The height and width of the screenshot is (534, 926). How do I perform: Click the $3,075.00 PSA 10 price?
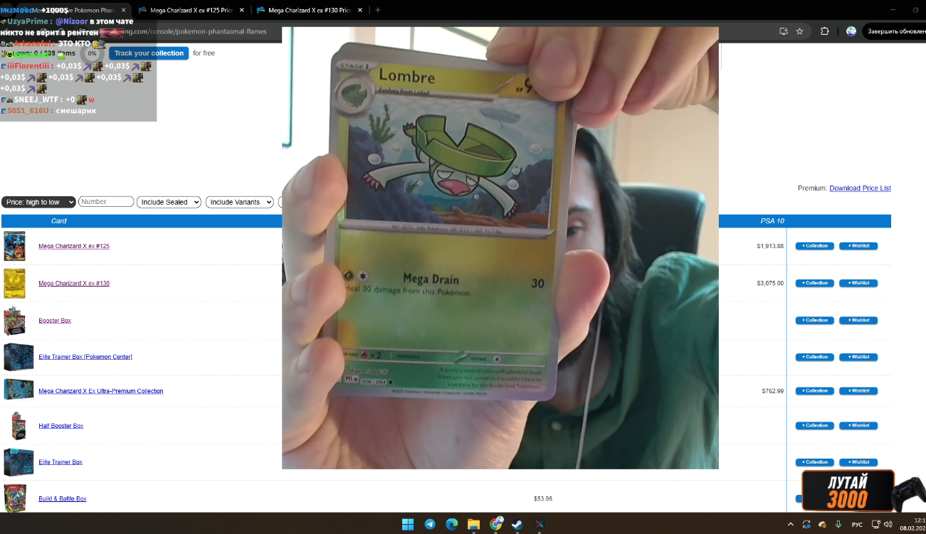(770, 283)
